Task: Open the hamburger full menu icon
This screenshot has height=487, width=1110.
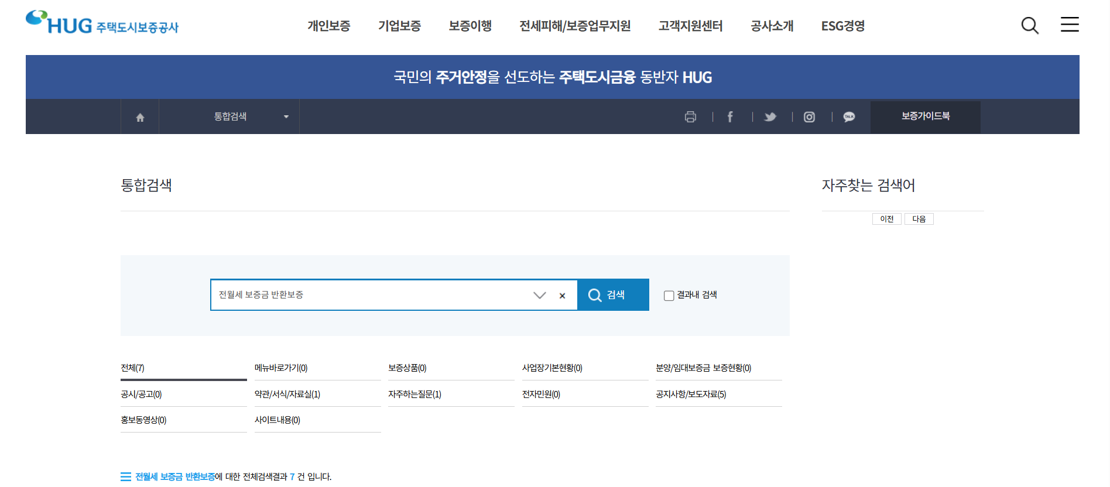Action: click(x=1070, y=25)
